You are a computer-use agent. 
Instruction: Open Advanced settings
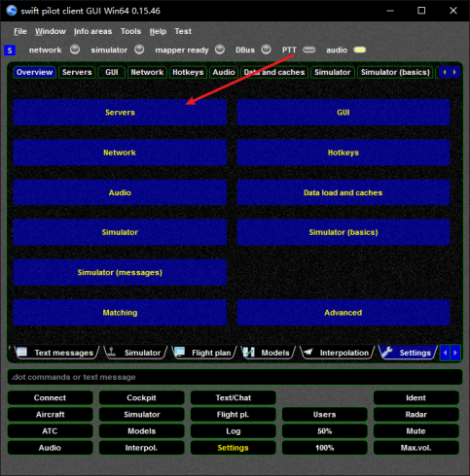coord(343,313)
